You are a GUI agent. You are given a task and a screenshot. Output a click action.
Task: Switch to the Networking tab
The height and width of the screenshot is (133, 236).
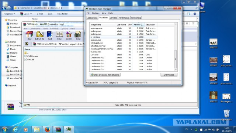coord(136,18)
